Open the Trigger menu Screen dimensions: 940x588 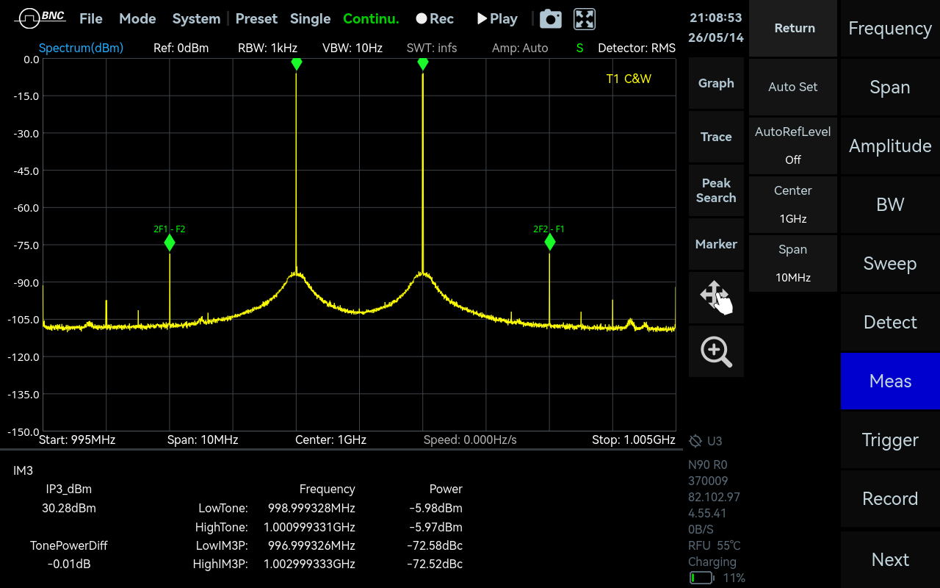click(890, 440)
